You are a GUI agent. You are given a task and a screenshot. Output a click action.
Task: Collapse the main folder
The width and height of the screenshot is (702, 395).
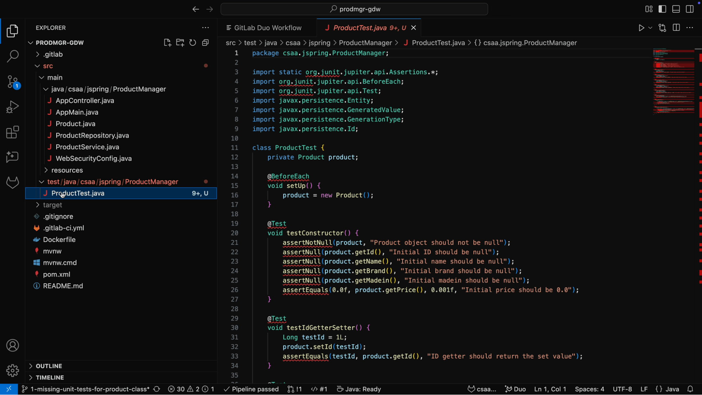point(42,78)
